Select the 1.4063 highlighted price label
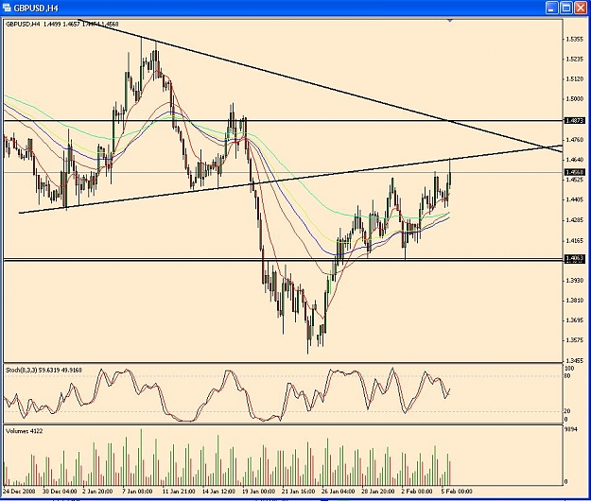The width and height of the screenshot is (591, 501). pos(575,258)
